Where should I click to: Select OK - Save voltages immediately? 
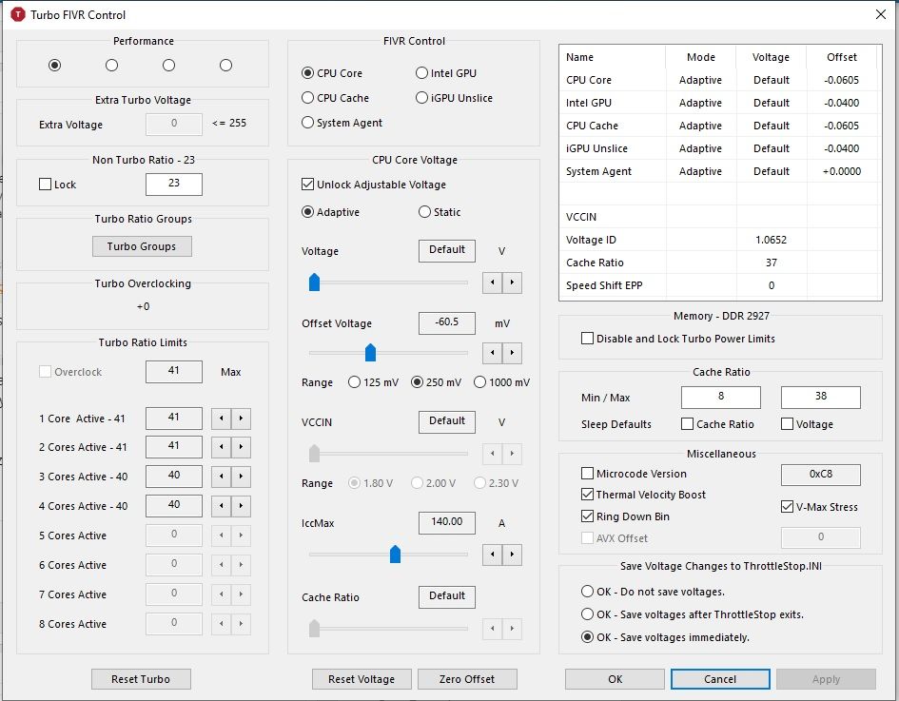tap(666, 637)
